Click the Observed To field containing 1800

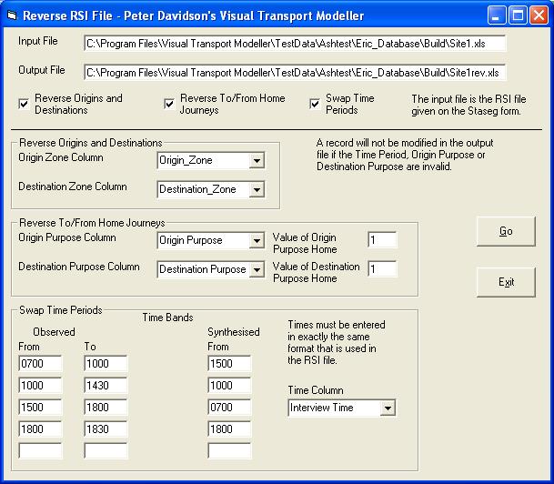[x=106, y=408]
